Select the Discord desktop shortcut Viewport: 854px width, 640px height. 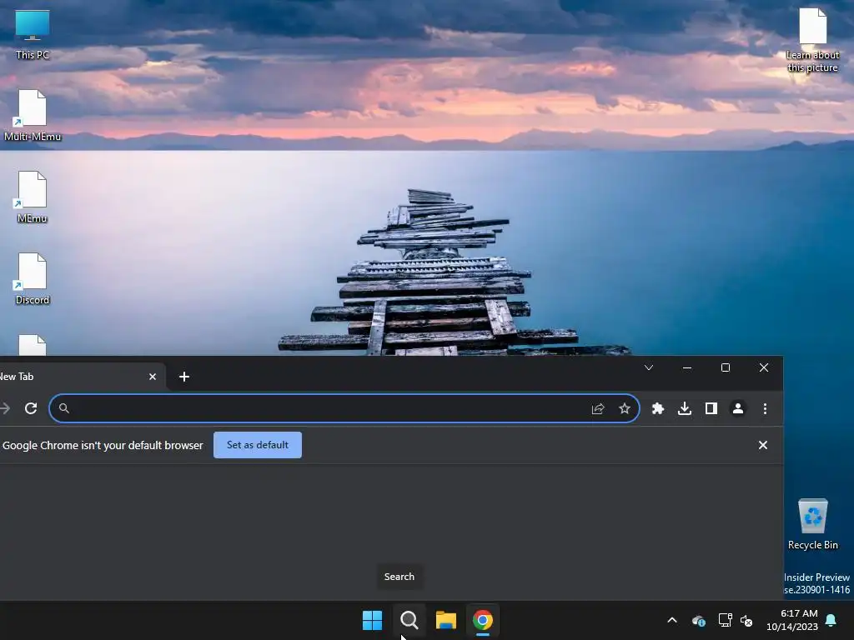click(33, 278)
